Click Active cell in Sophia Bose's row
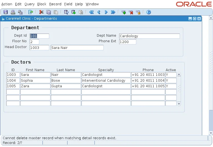213x147 pixels. (171, 81)
